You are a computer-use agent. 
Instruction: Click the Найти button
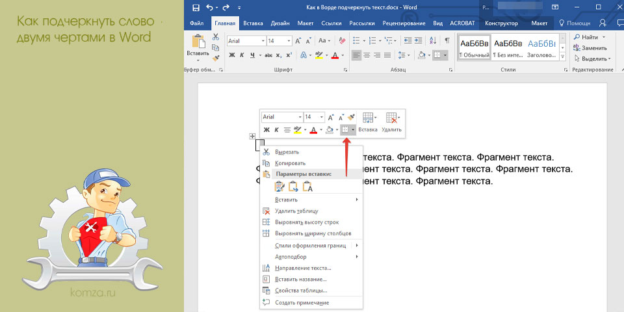tap(590, 37)
